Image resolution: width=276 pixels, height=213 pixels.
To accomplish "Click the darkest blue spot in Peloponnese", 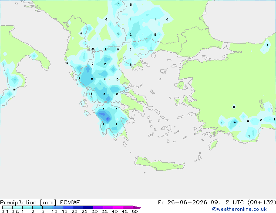I will 108,119.
